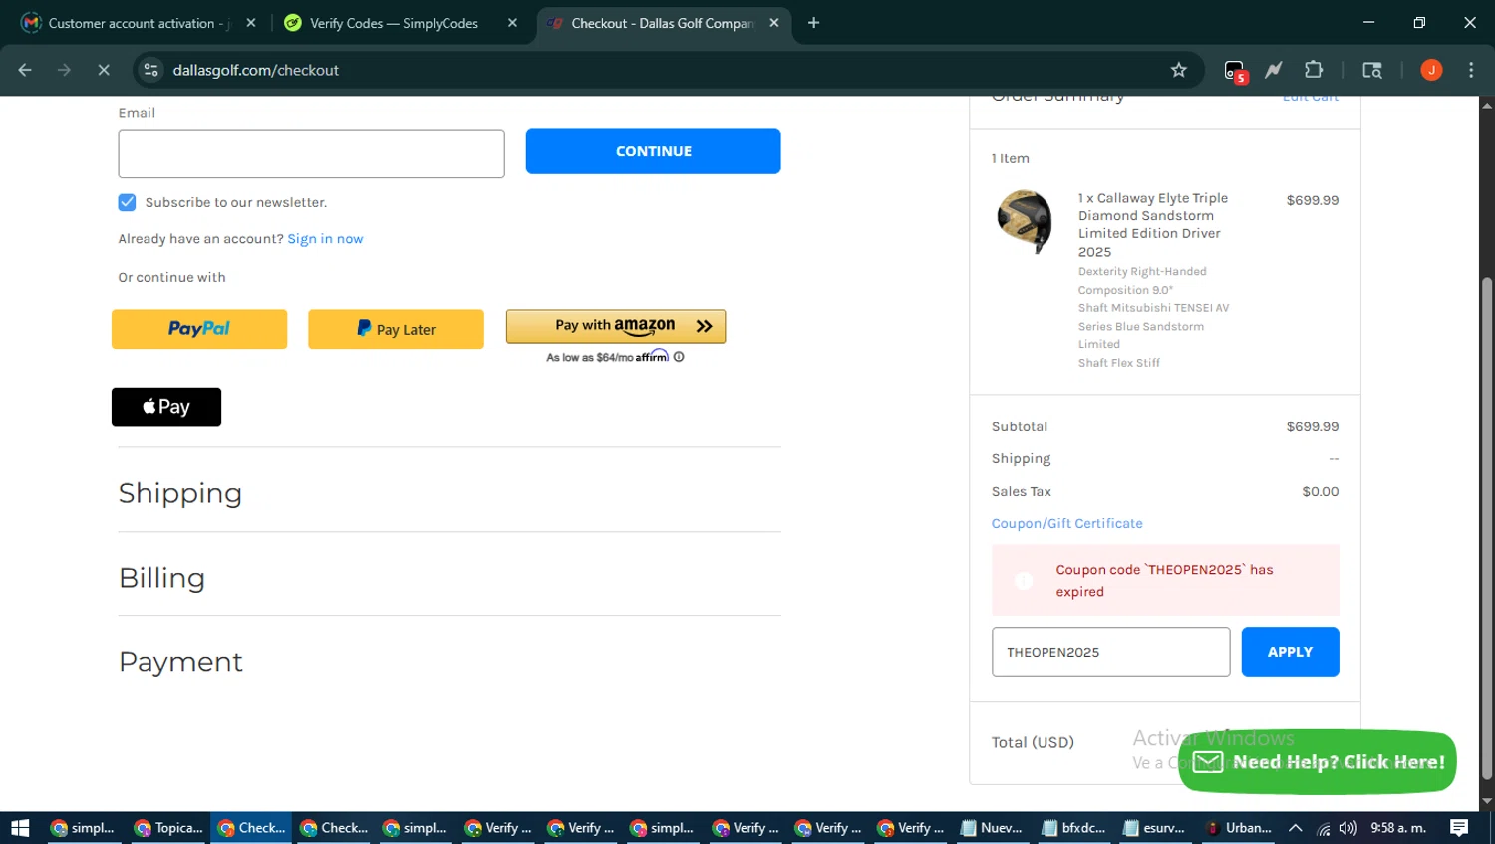Choose PayPal Pay Later button
The height and width of the screenshot is (844, 1495).
pyautogui.click(x=396, y=329)
